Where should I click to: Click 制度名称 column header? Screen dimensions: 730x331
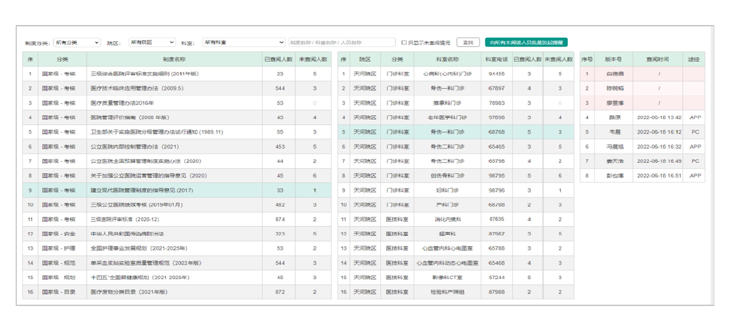tap(174, 59)
